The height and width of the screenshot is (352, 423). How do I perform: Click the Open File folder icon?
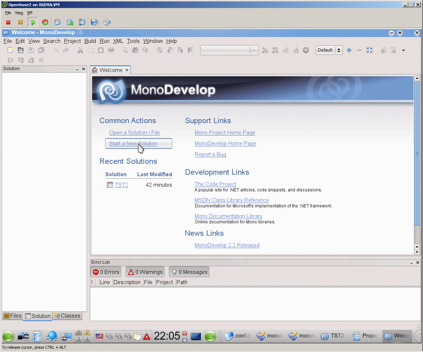pyautogui.click(x=21, y=50)
